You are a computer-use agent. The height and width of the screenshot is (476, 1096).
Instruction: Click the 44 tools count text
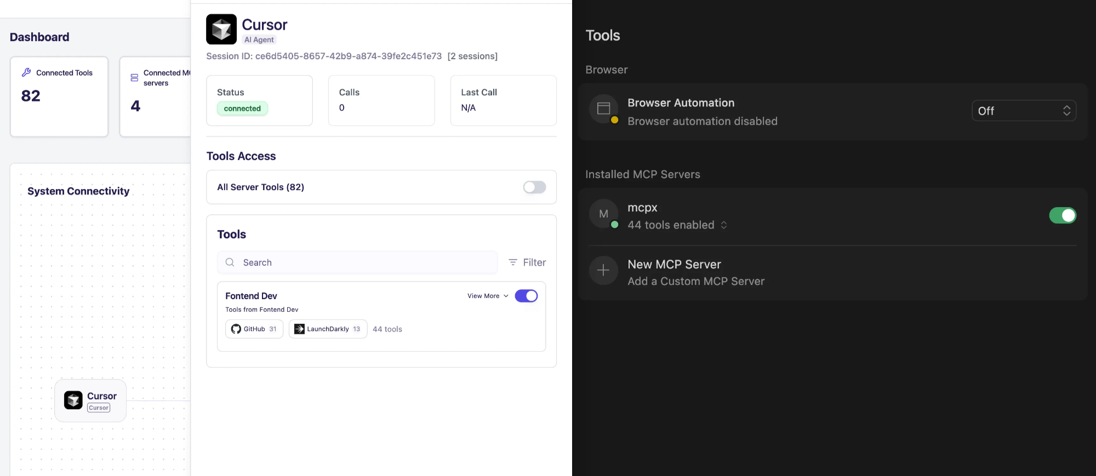[387, 329]
